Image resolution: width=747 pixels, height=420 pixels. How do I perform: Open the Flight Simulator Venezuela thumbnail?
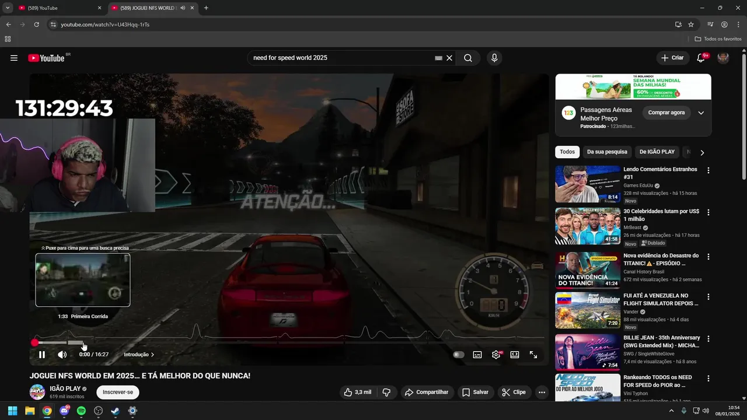(x=588, y=310)
